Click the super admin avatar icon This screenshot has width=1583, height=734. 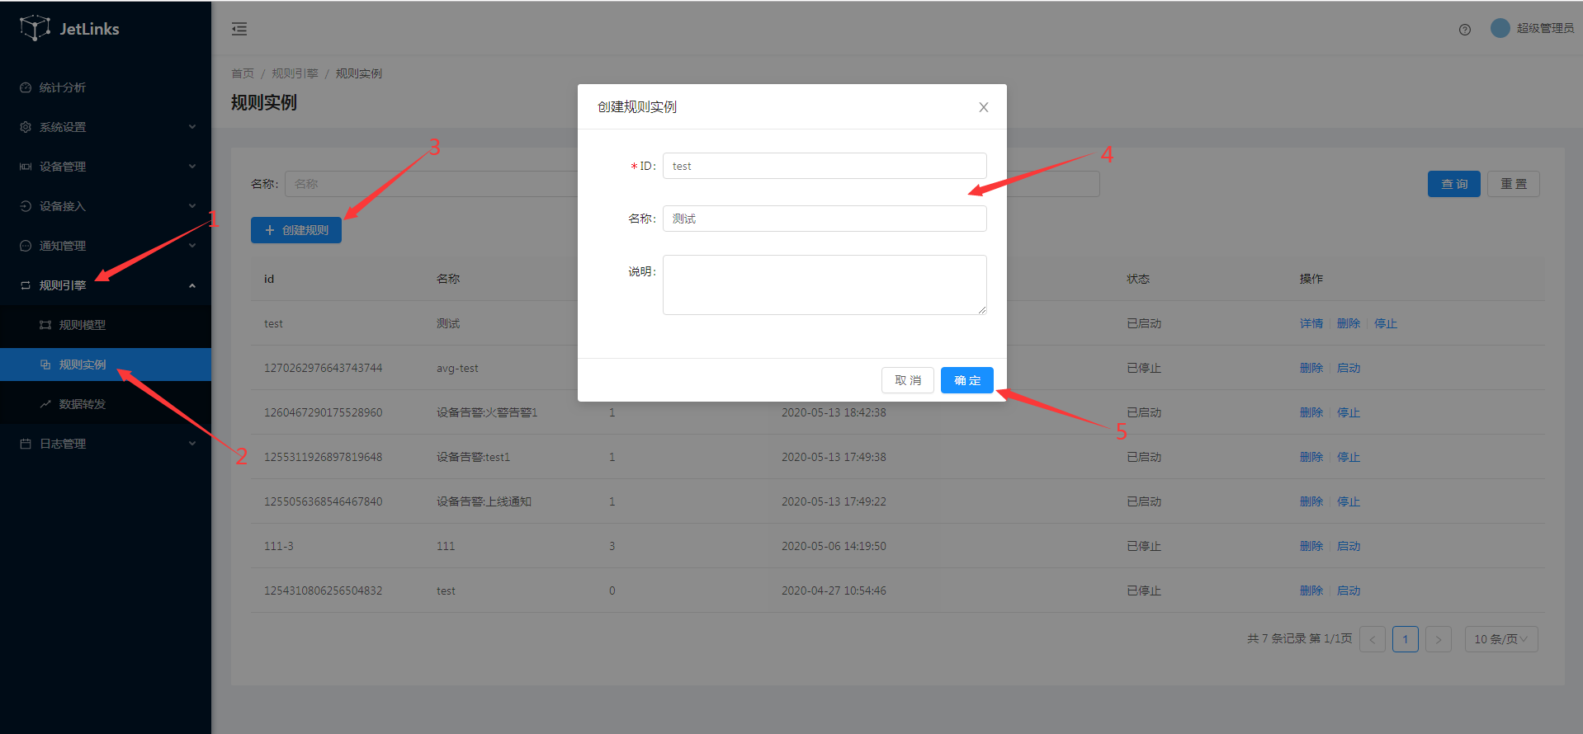coord(1500,28)
